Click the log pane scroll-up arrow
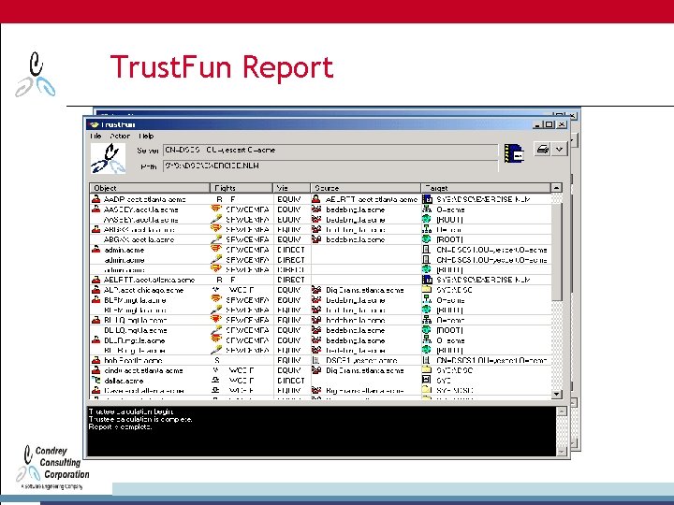Screen dimensions: 674x505 point(562,411)
